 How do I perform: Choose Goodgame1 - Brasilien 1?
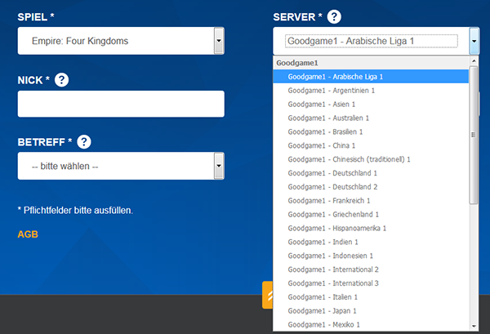tap(371, 131)
